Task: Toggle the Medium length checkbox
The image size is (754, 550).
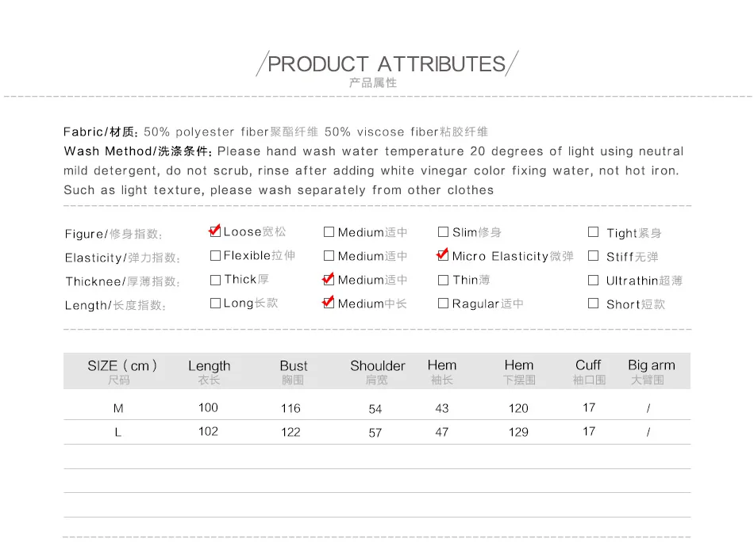Action: 329,303
